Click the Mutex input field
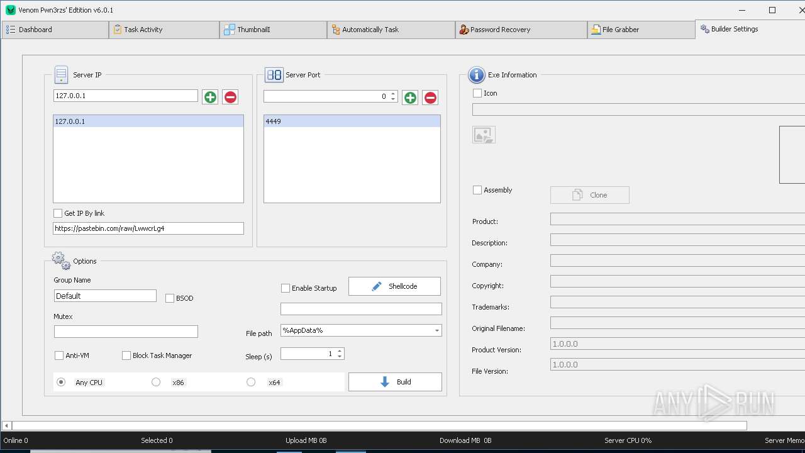Image resolution: width=805 pixels, height=453 pixels. [x=126, y=332]
